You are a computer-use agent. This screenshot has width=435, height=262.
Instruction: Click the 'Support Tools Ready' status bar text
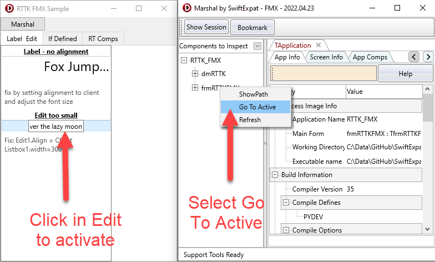click(214, 254)
